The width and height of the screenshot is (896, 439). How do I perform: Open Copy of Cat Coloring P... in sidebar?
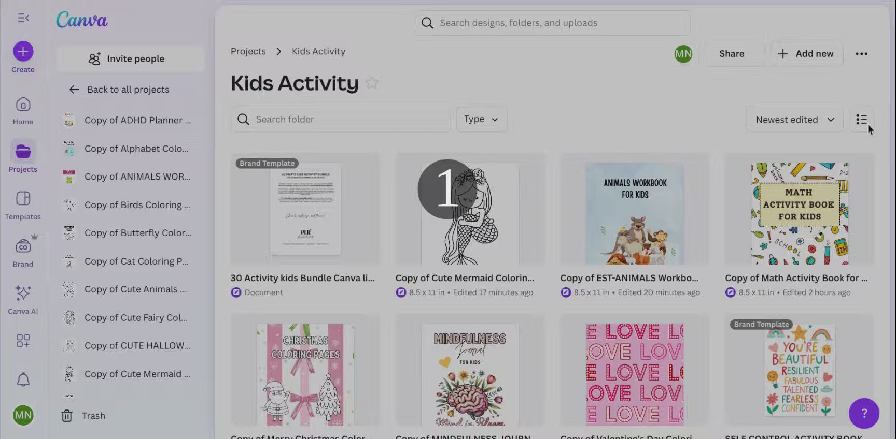pos(130,261)
